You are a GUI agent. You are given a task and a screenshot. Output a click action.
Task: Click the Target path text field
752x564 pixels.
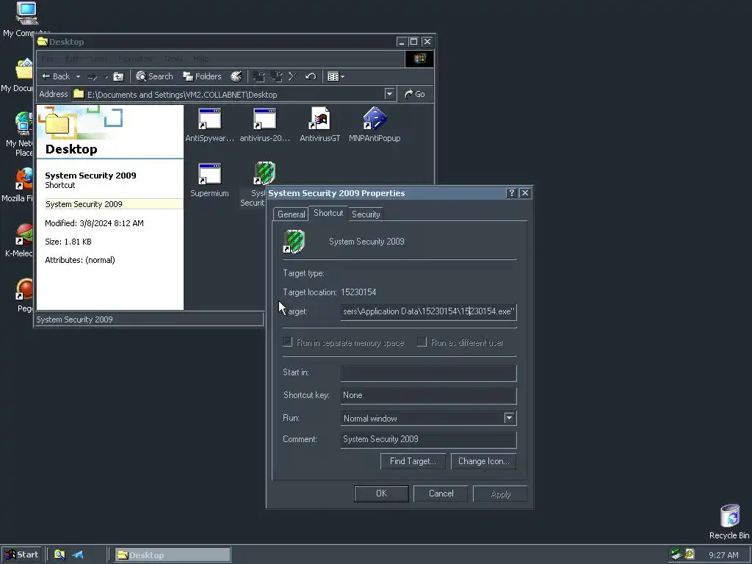428,311
